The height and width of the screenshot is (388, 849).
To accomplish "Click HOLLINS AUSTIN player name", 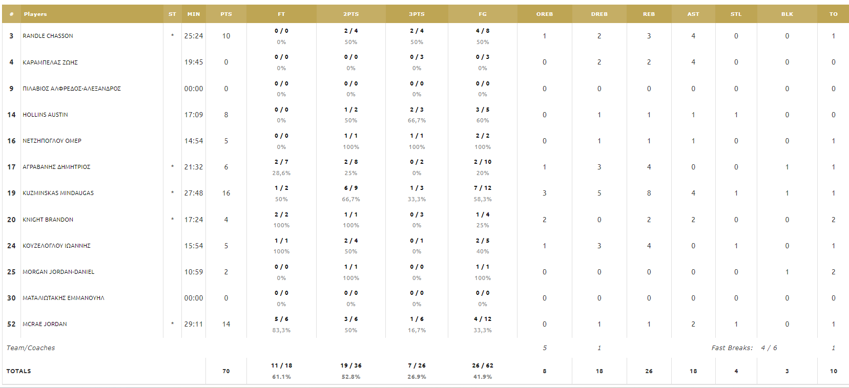I will (45, 115).
